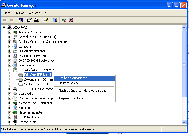
Task: Click the Prozessoren chip icon
Action: coord(15,122)
